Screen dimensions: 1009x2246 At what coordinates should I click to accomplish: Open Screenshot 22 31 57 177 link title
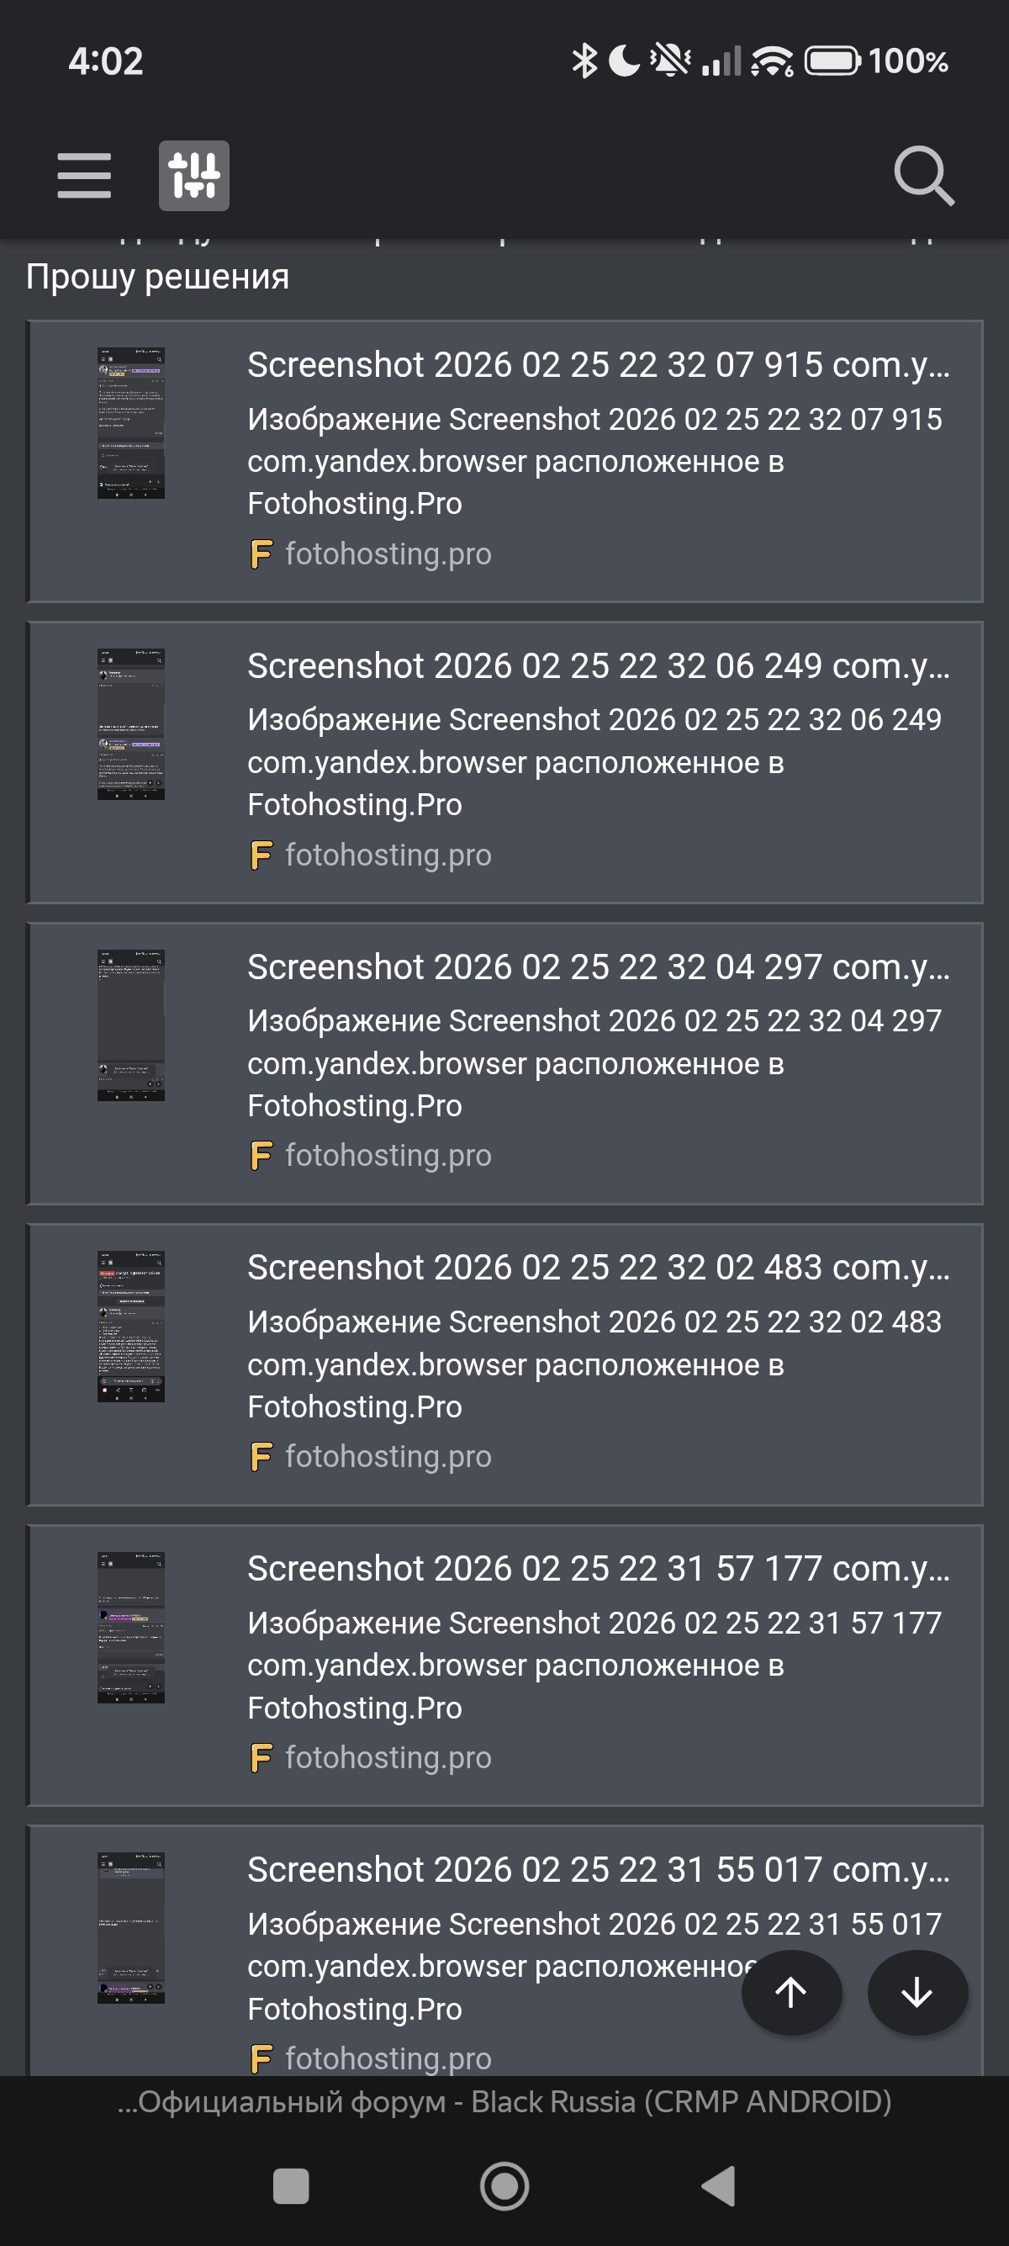[598, 1569]
